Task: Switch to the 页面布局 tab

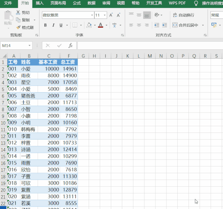Action: tap(58, 3)
